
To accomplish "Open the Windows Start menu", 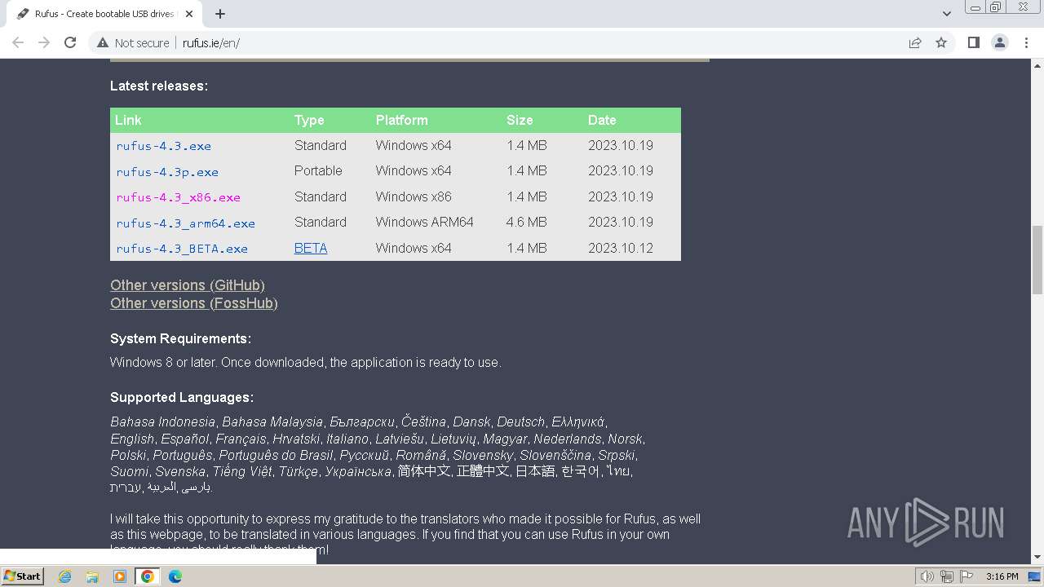I will point(23,576).
